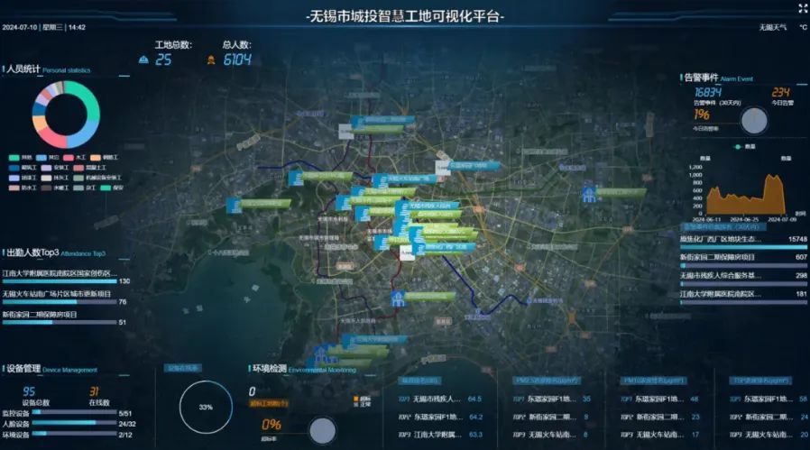Click noise TOP3 江南大学附属 row with 63.3
This screenshot has height=450, width=810.
coord(440,435)
